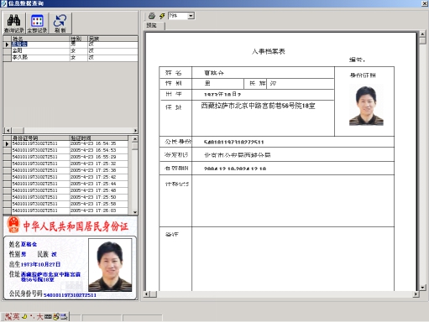
Task: Click the 验证时间 column header
Action: coord(98,138)
